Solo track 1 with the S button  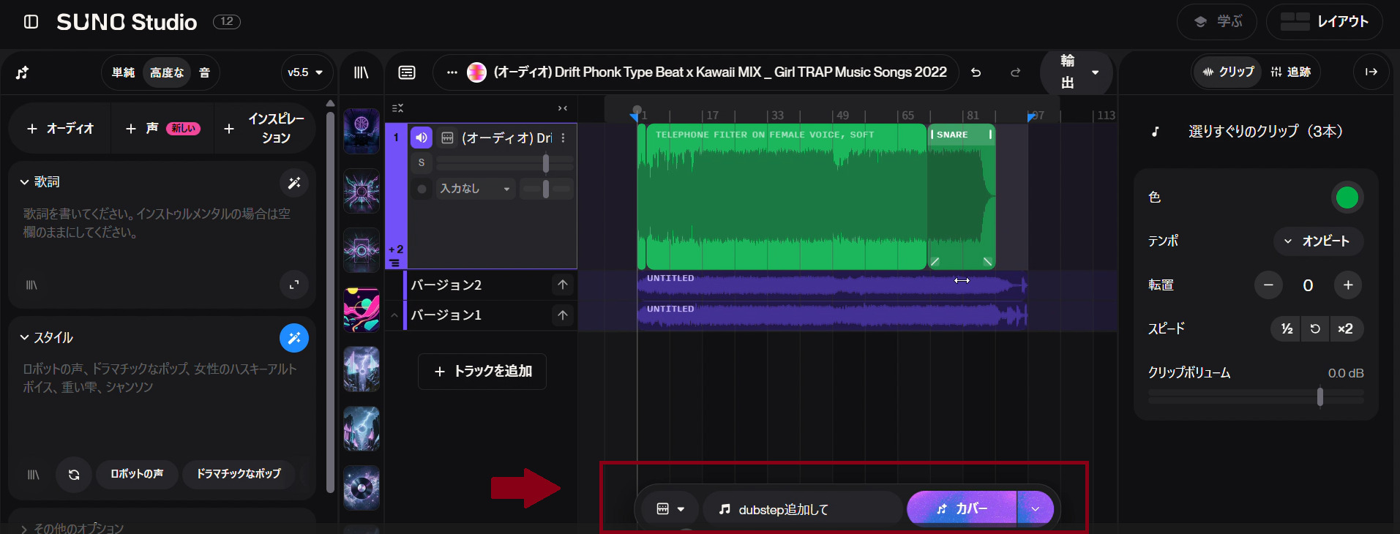[x=422, y=162]
